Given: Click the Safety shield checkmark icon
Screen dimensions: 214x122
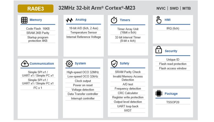Looking at the screenshot, I should 114,64.
